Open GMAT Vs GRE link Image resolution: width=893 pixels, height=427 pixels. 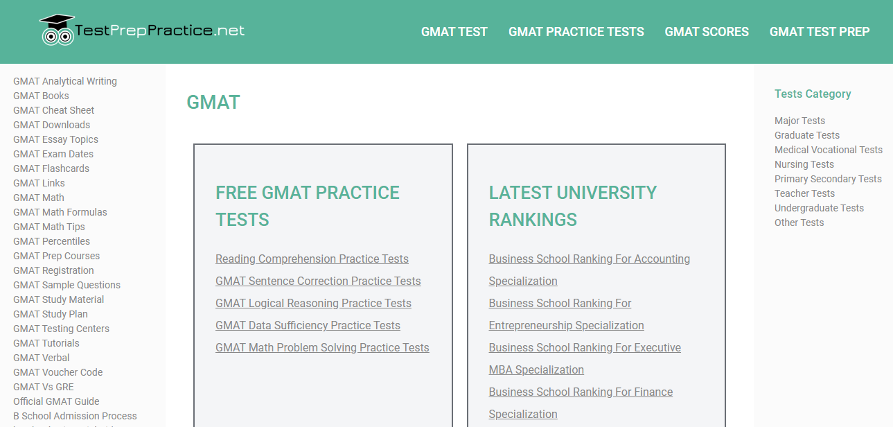coord(43,387)
